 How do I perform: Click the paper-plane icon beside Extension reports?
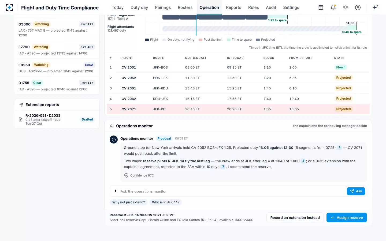21,105
